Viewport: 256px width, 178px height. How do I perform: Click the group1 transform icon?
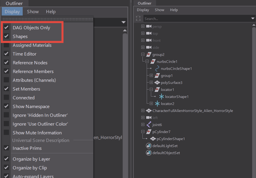pyautogui.click(x=157, y=75)
